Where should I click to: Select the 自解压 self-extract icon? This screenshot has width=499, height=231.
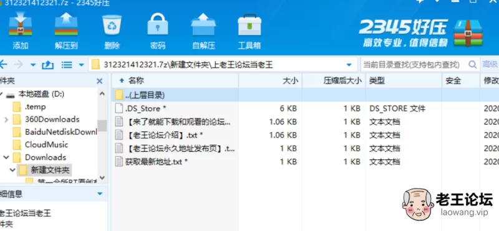coord(203,24)
